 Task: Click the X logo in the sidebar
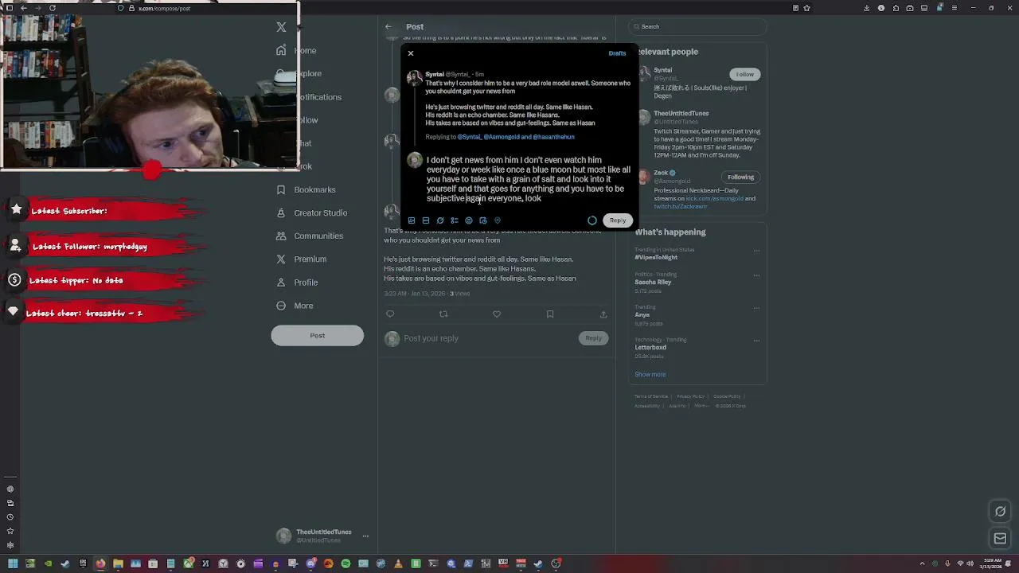281,27
